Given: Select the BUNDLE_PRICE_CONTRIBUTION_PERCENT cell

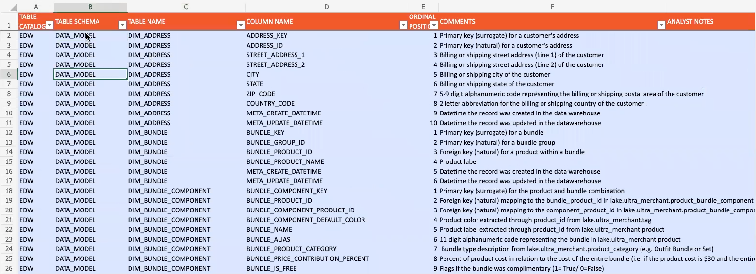Looking at the screenshot, I should [x=327, y=258].
